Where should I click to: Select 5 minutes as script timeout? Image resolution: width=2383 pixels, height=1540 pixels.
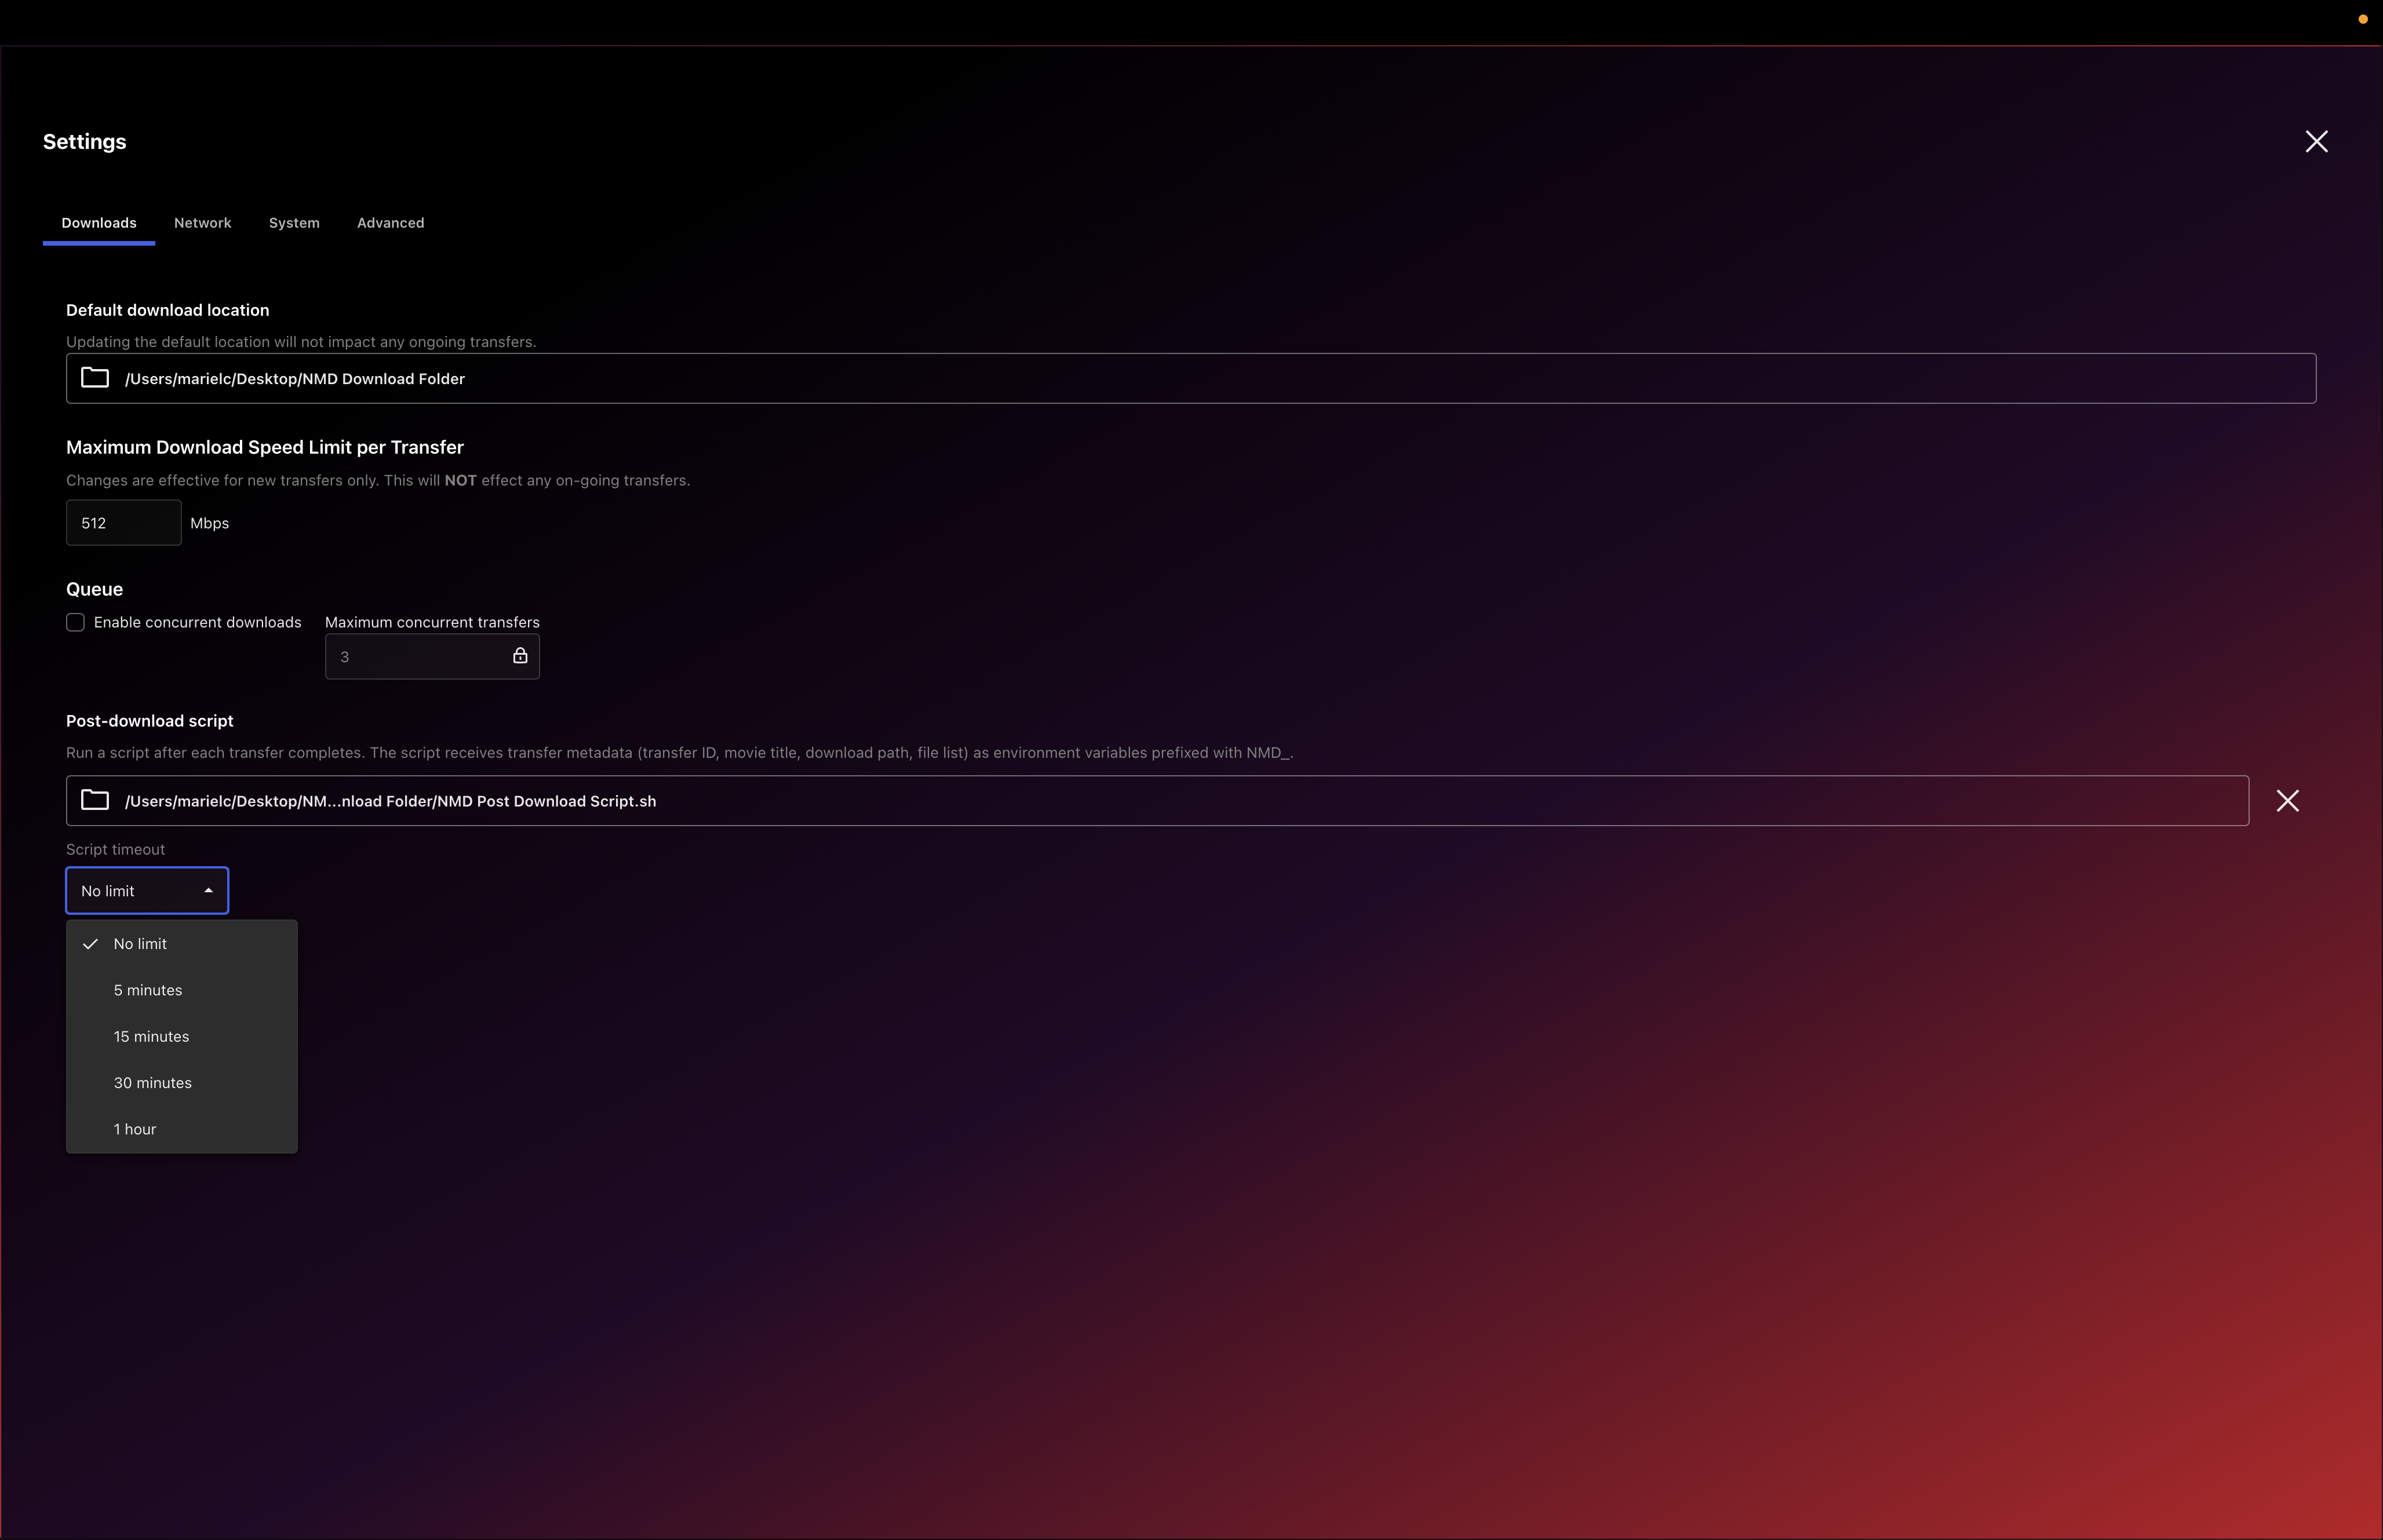[148, 990]
